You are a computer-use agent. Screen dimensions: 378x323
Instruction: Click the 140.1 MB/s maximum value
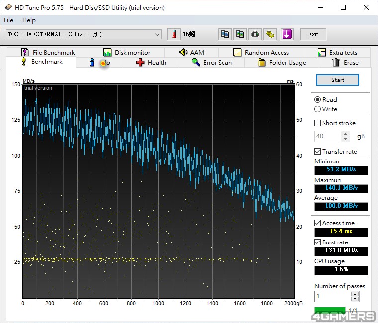tap(341, 188)
